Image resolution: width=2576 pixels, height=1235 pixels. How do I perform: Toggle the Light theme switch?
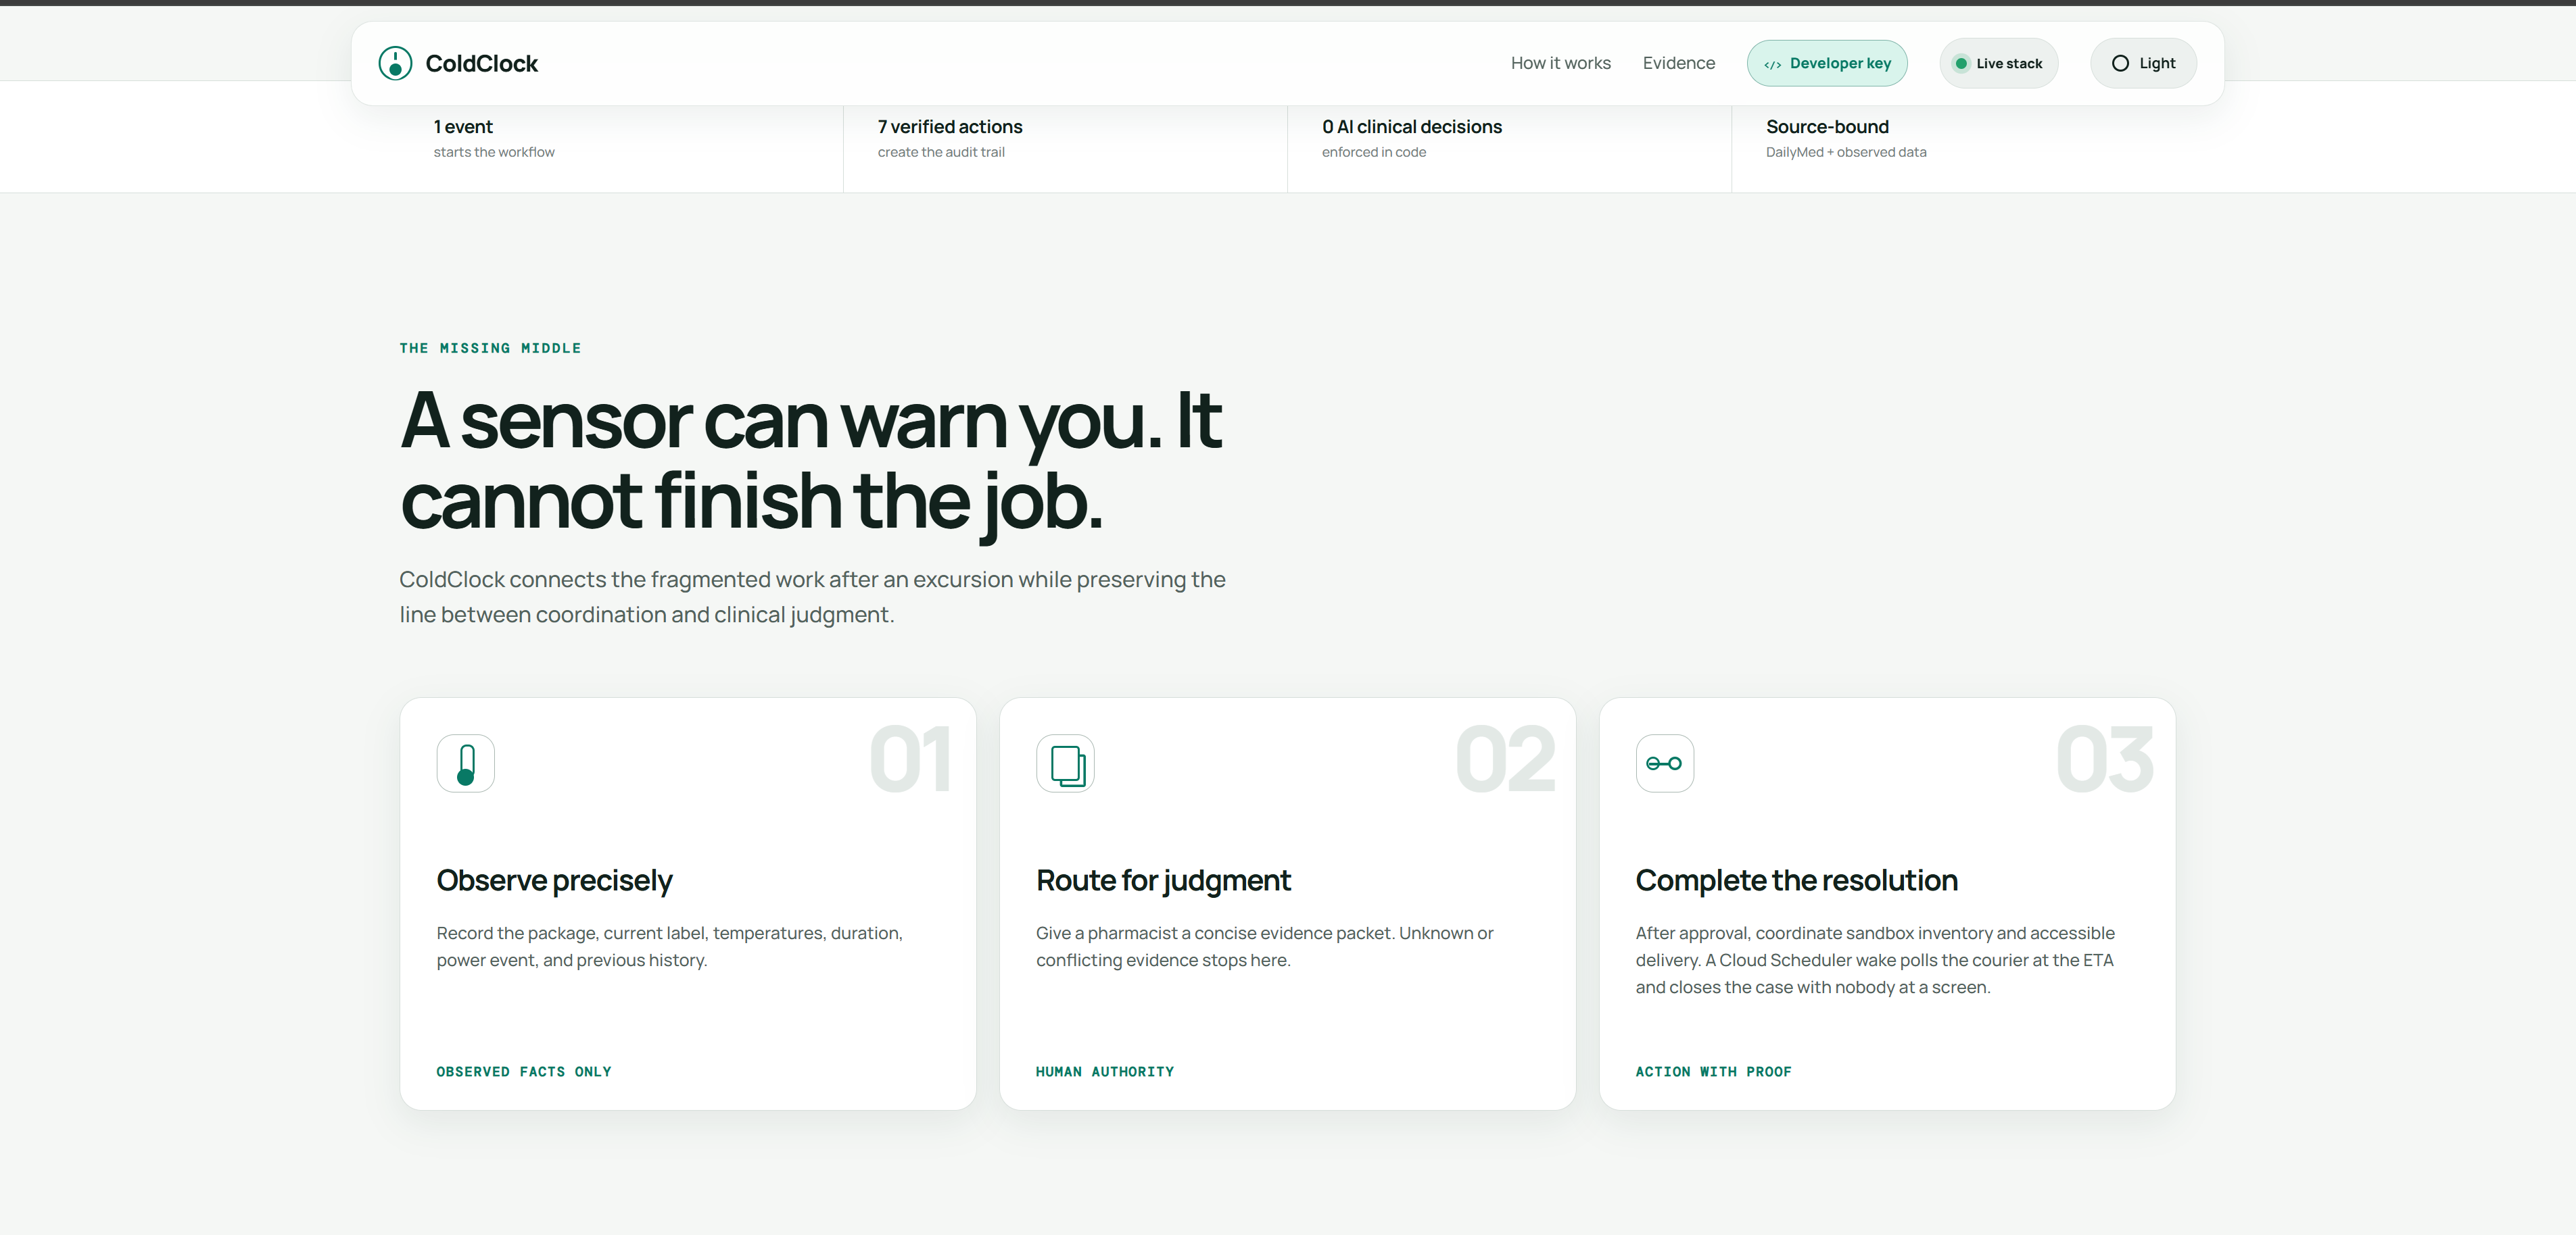[x=2143, y=63]
